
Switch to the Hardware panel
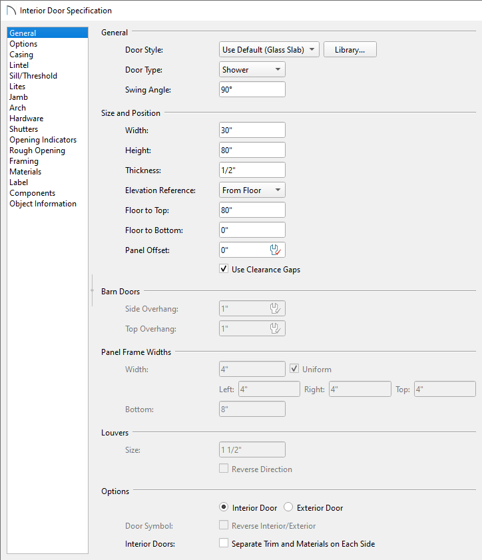tap(47, 119)
